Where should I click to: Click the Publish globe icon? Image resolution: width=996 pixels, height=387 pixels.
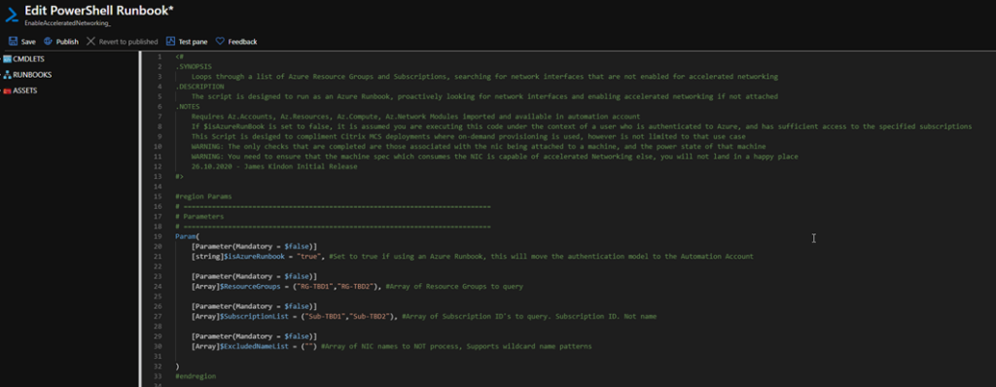(48, 41)
